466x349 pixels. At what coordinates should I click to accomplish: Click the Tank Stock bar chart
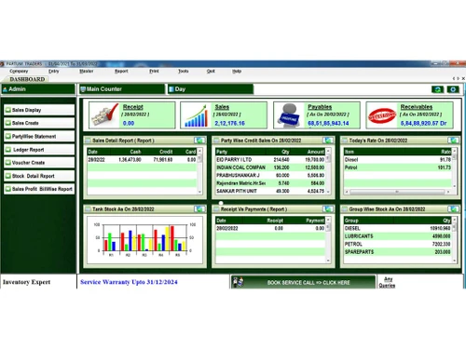pos(144,239)
